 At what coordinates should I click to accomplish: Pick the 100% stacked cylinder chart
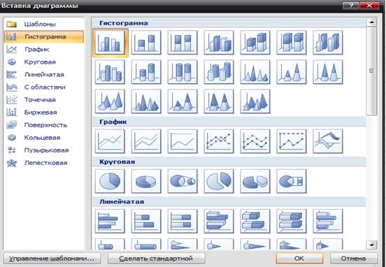click(183, 72)
